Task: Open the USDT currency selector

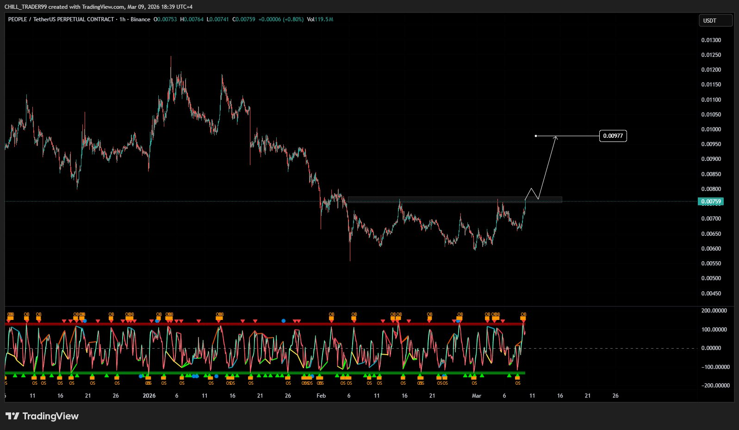Action: pos(715,20)
